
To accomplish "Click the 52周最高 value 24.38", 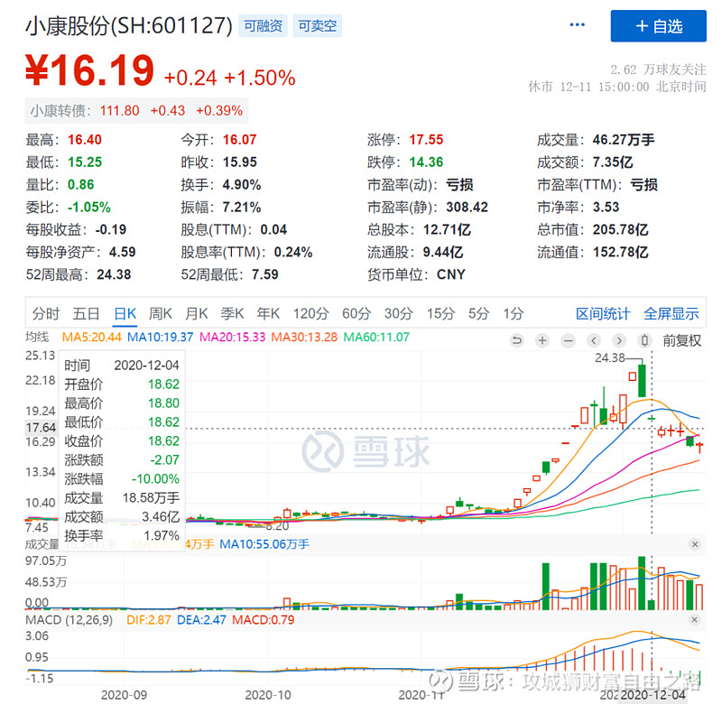I will coord(114,274).
